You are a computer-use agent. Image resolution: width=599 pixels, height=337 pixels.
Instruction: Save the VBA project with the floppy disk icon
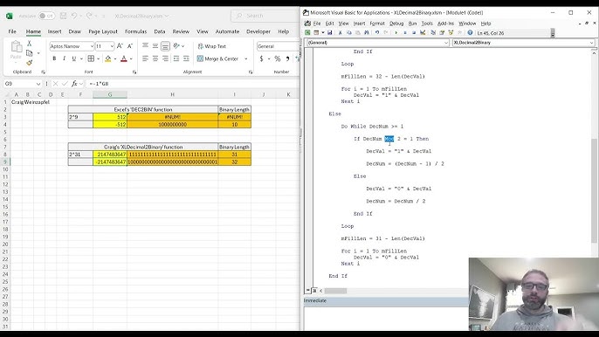(330, 32)
